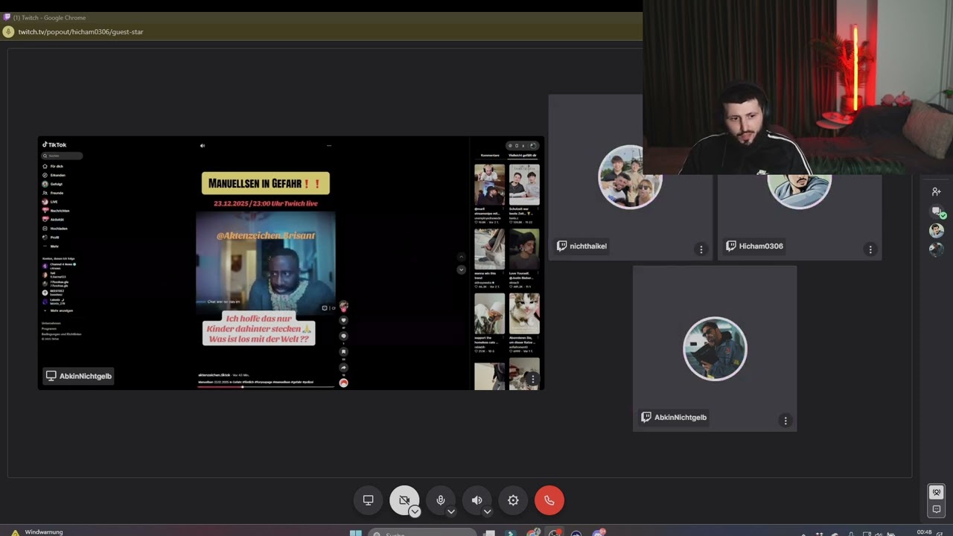Mute or unmute the microphone
The image size is (953, 536).
tap(440, 500)
